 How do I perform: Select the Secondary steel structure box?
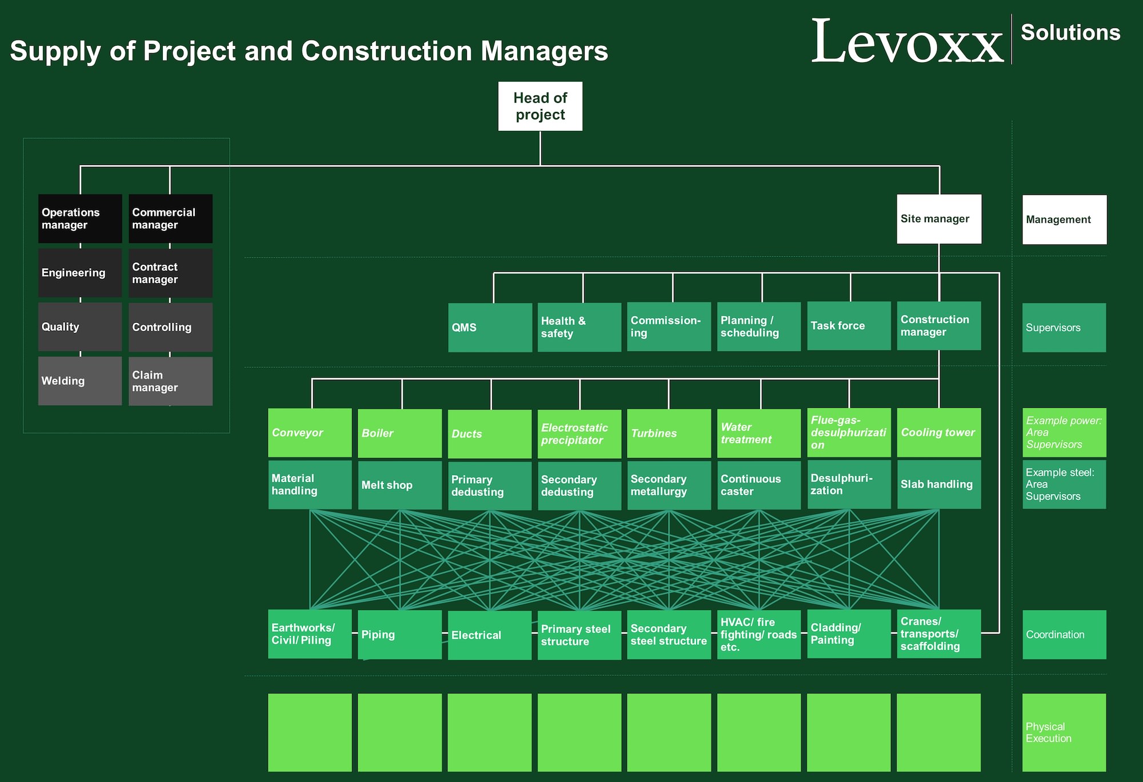point(669,635)
